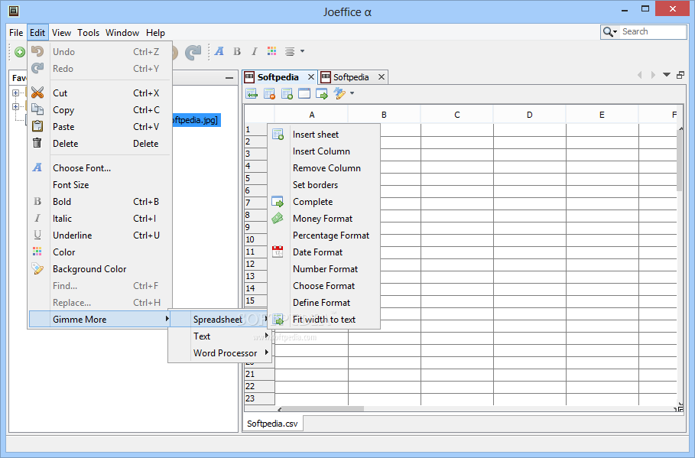Image resolution: width=695 pixels, height=458 pixels.
Task: Select Choose Format entry
Action: [324, 286]
